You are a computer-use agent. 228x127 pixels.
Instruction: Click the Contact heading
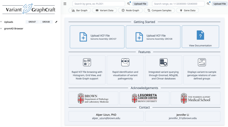[144, 107]
